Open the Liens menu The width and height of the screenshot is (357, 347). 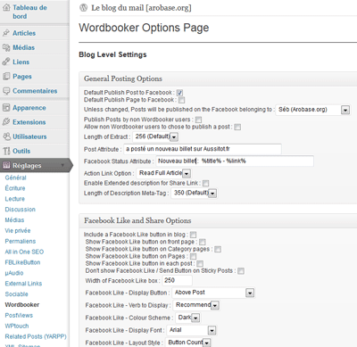[21, 62]
